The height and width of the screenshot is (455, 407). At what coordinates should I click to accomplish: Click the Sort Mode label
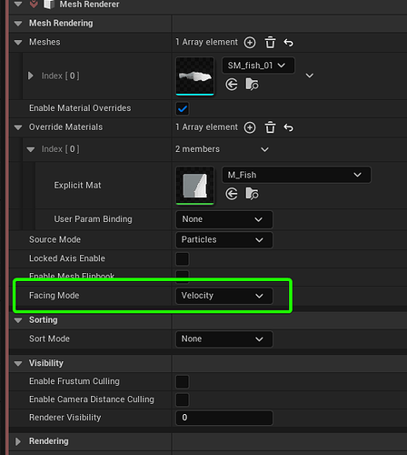tap(49, 339)
